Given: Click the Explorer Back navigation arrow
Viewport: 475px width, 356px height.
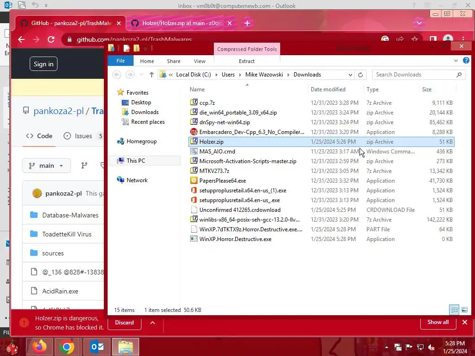Looking at the screenshot, I should pyautogui.click(x=116, y=75).
